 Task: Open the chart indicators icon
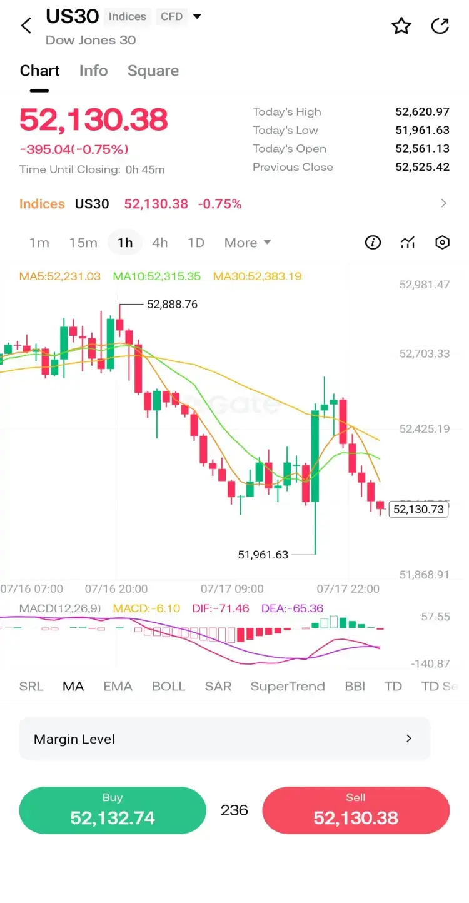coord(408,243)
